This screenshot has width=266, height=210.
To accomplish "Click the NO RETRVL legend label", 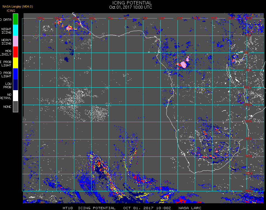I will [6, 96].
